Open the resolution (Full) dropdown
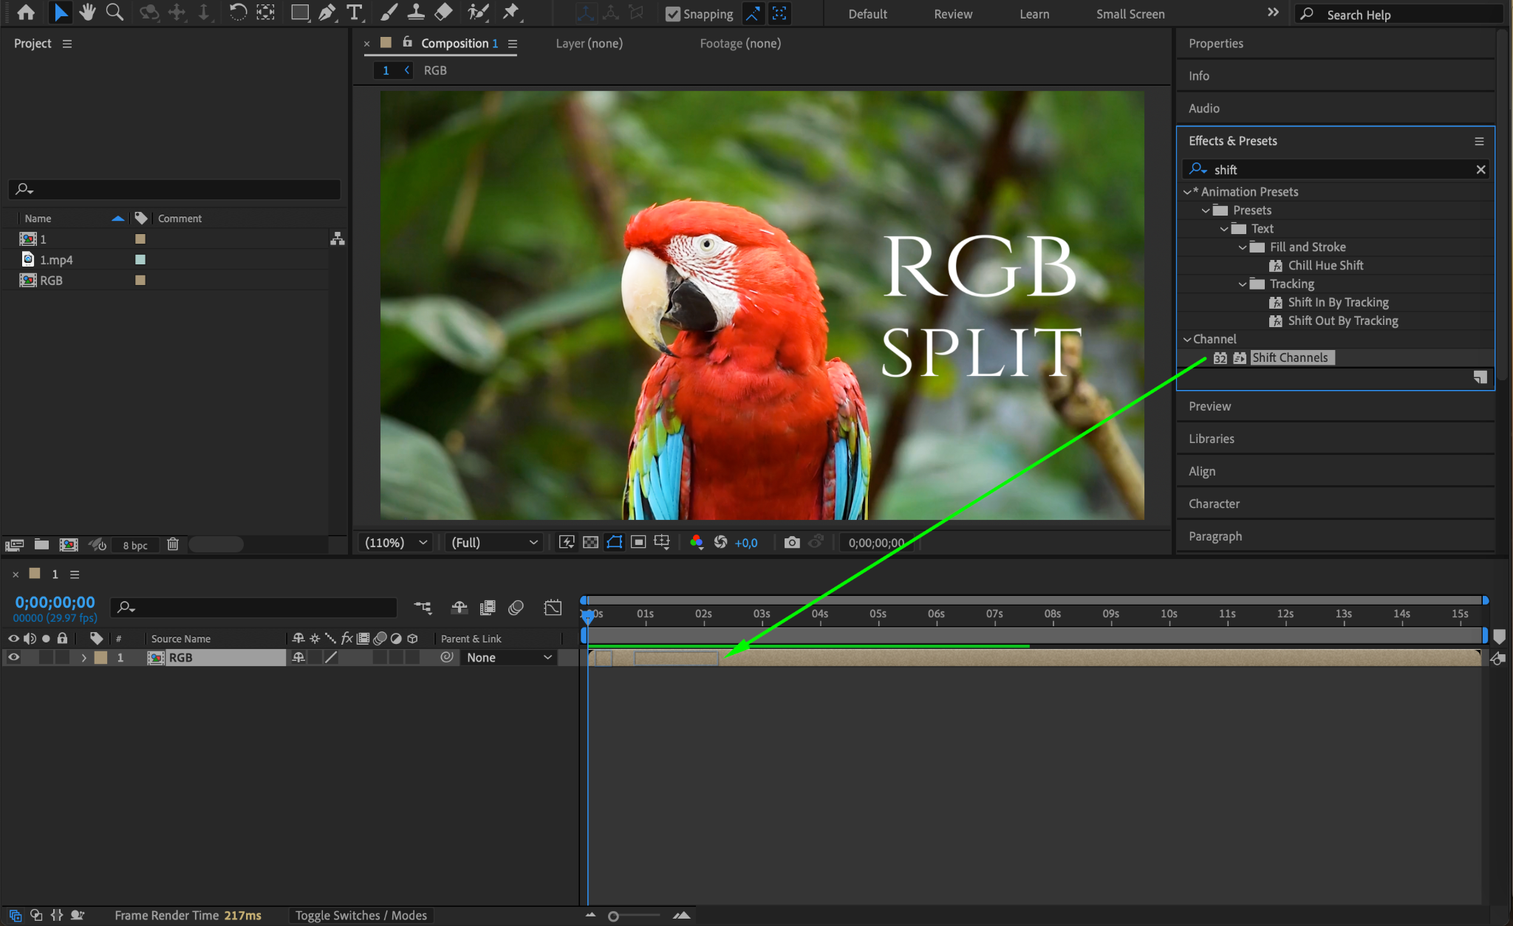Screen dimensions: 1513x926 coord(493,543)
